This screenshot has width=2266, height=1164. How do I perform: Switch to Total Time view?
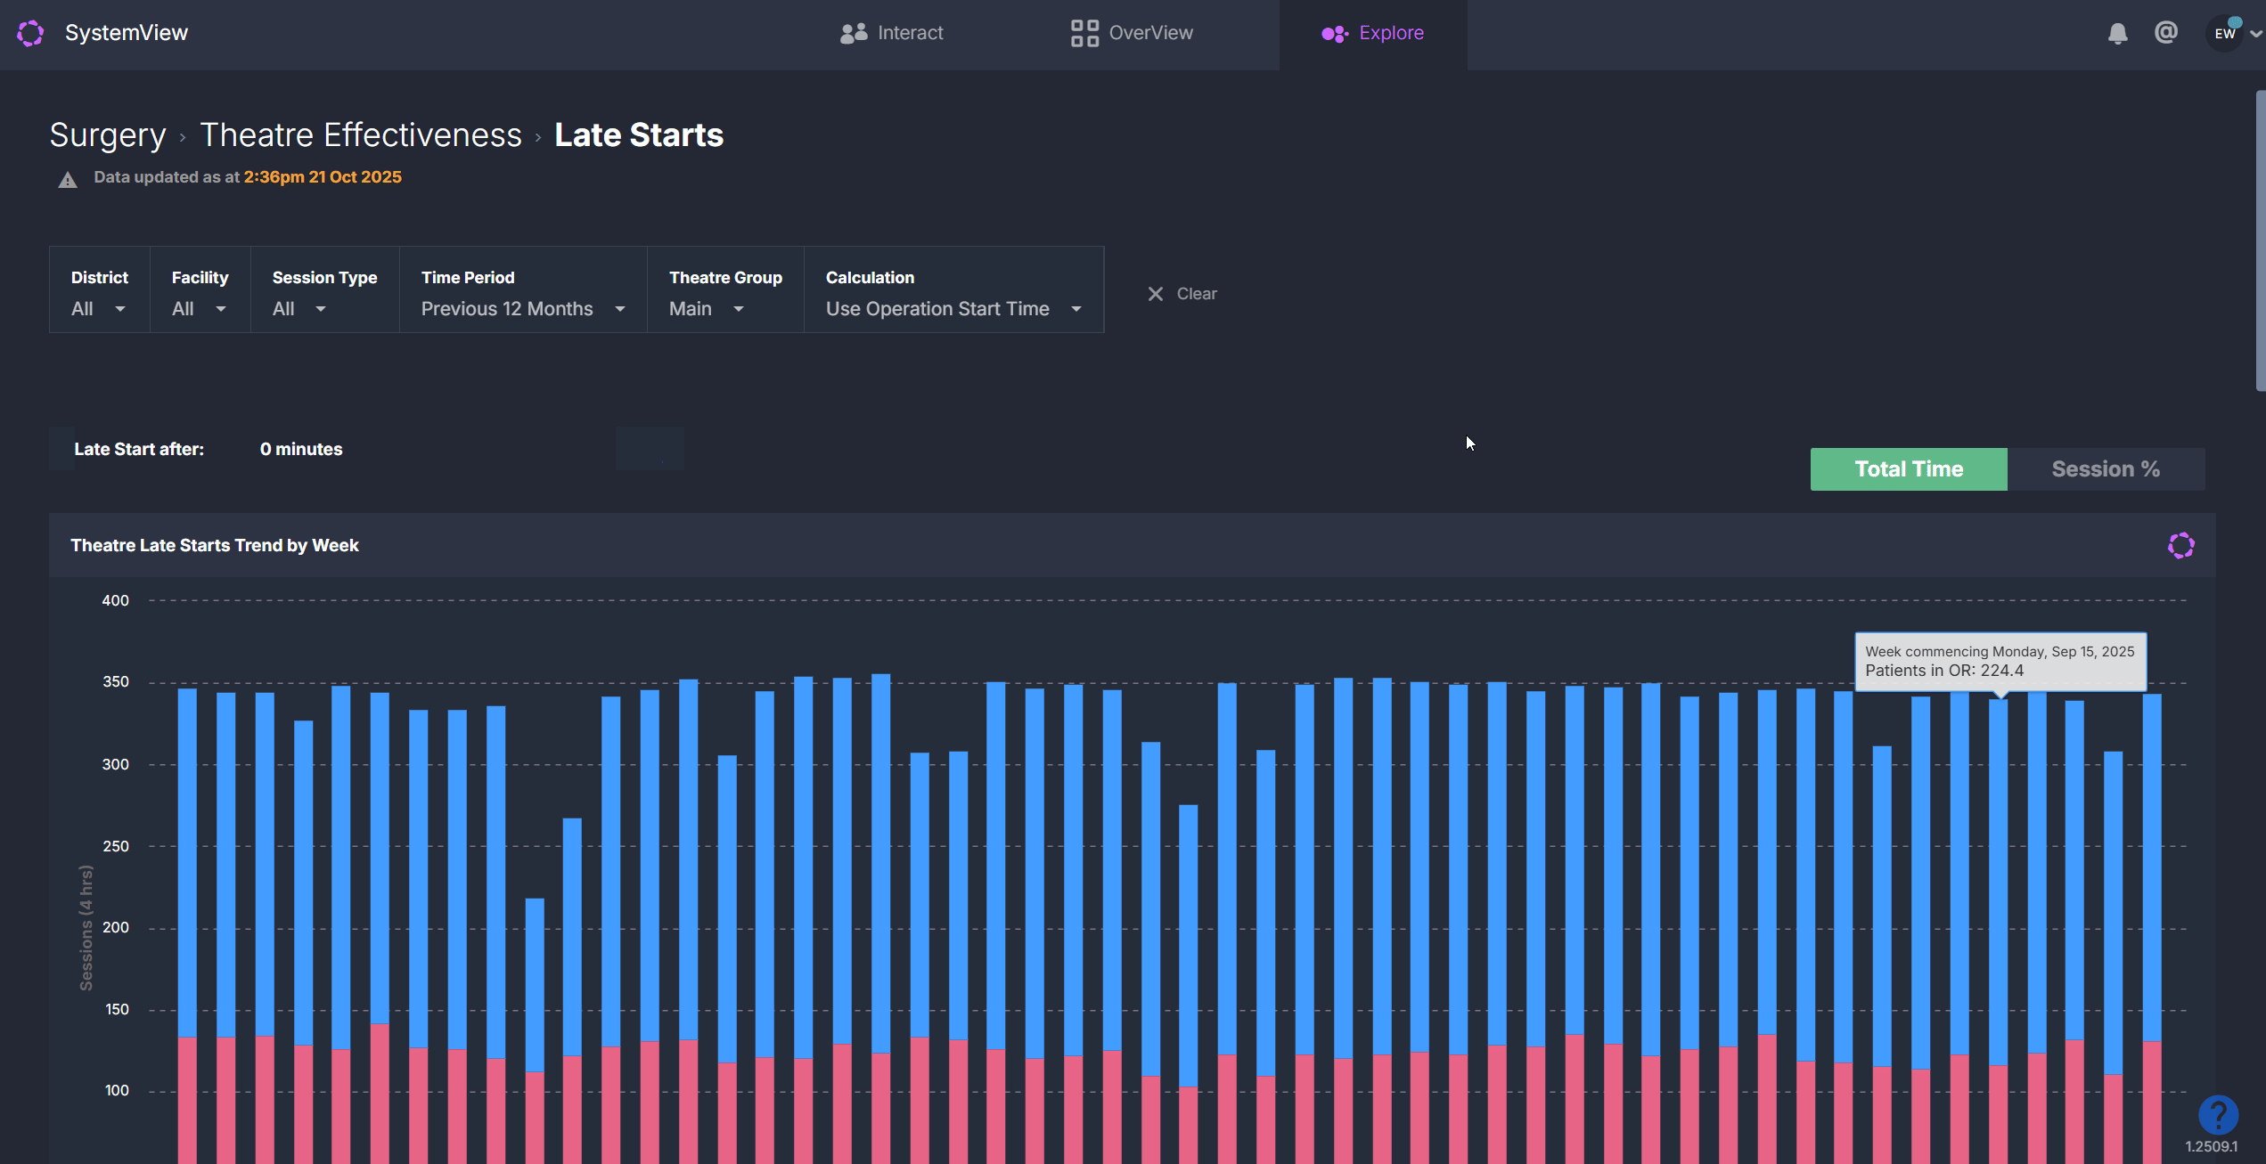[x=1908, y=469]
